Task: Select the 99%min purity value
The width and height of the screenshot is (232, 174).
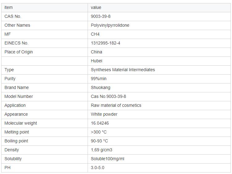Action: pyautogui.click(x=98, y=79)
